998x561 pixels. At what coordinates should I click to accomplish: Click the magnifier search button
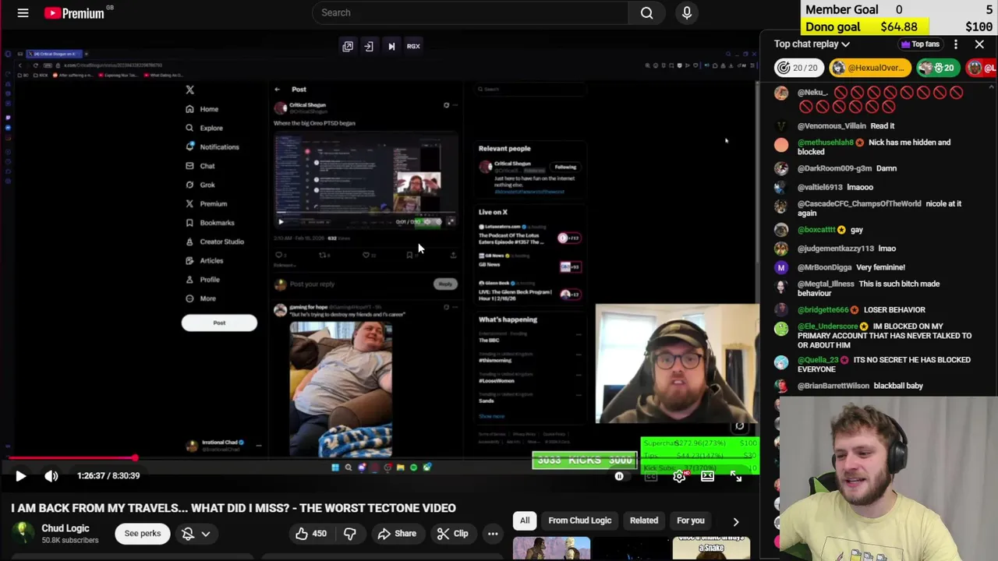coord(646,12)
